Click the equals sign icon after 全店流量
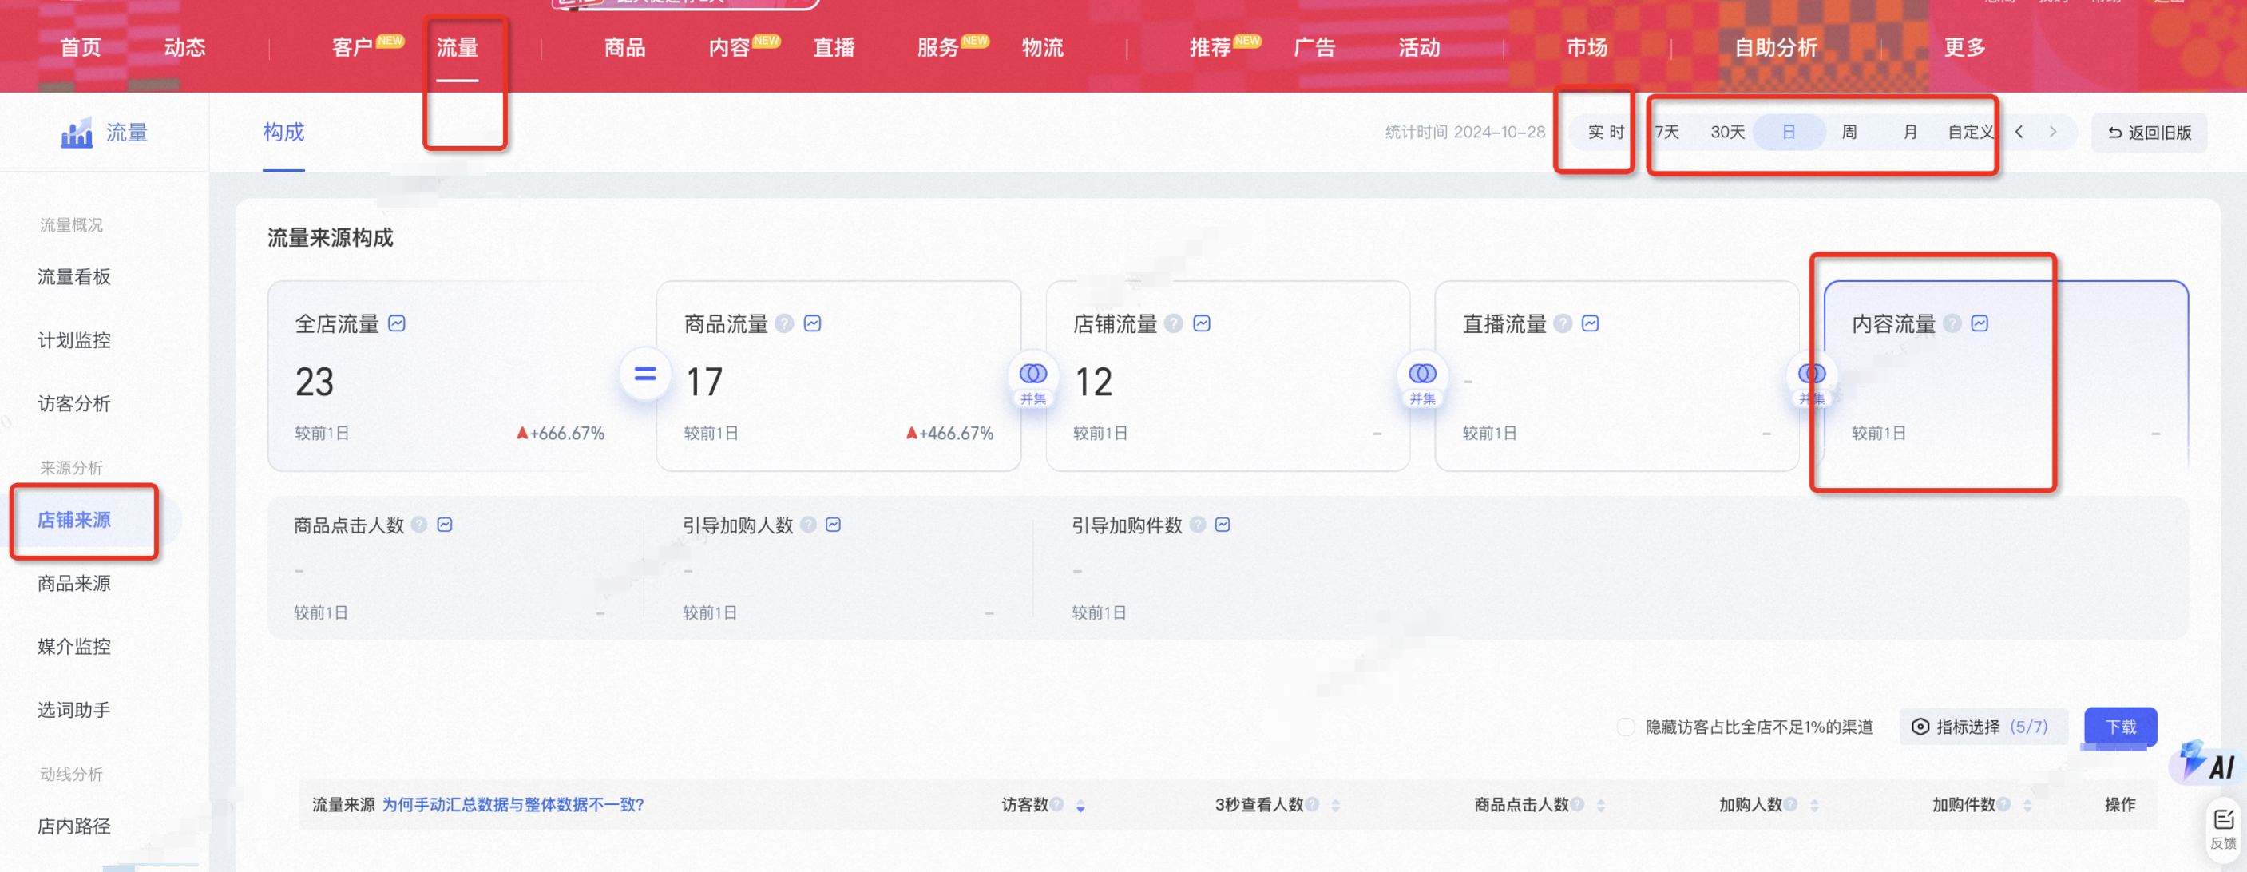 coord(645,374)
